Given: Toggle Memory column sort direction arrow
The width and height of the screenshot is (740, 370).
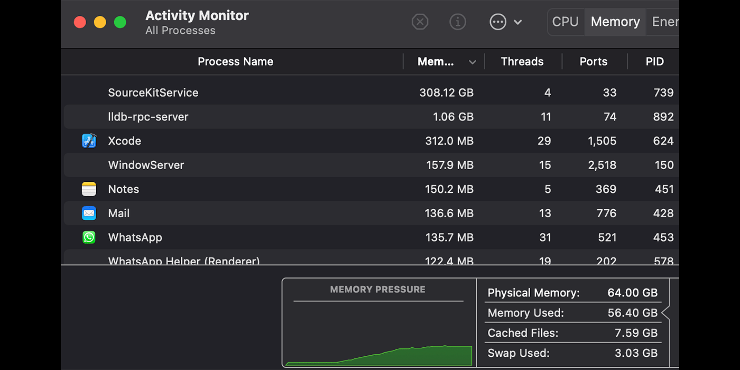Looking at the screenshot, I should tap(473, 62).
